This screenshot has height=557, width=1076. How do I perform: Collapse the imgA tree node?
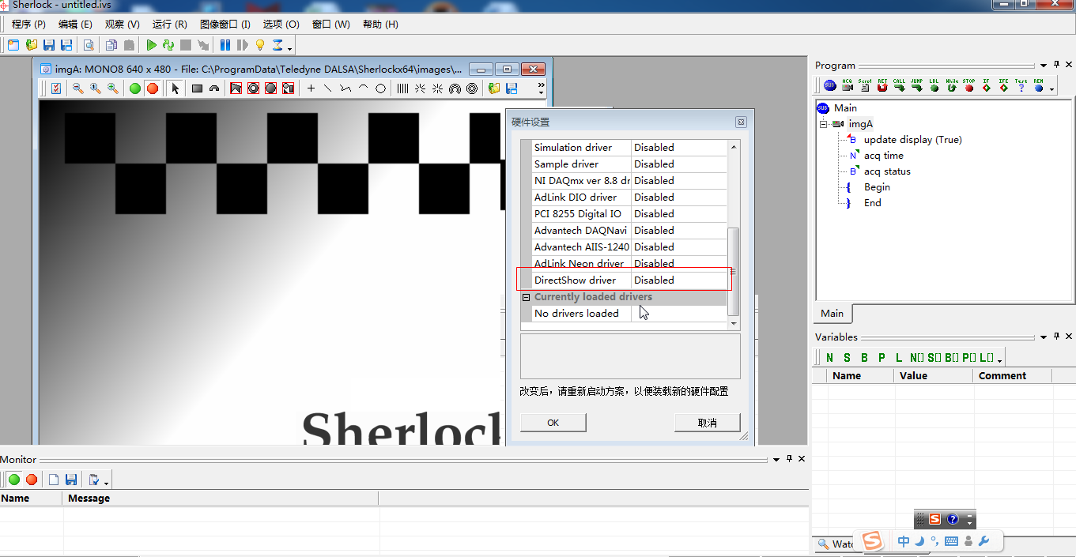pyautogui.click(x=823, y=124)
